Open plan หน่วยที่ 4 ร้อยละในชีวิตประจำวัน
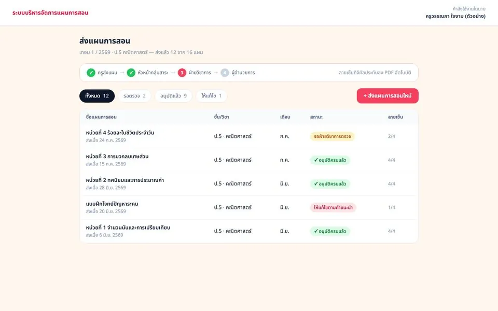This screenshot has width=498, height=311. [120, 133]
